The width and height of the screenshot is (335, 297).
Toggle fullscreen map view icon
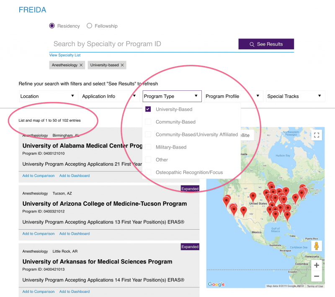pyautogui.click(x=317, y=135)
